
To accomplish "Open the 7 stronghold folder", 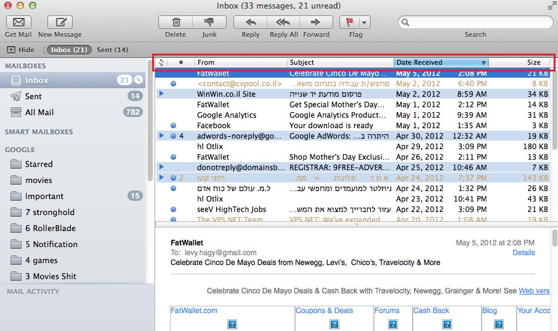I will coord(73,213).
